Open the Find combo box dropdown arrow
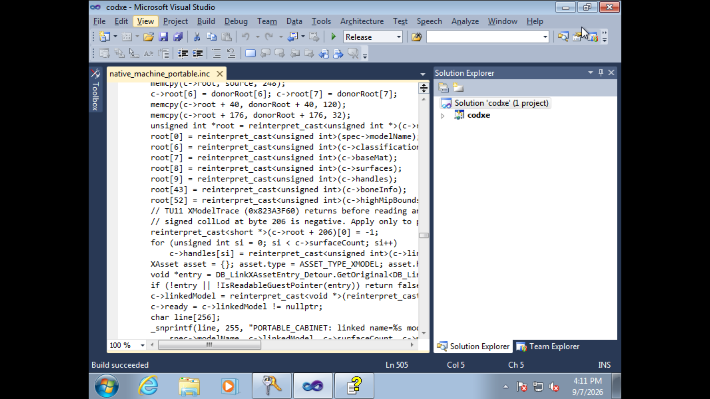The height and width of the screenshot is (399, 710). point(545,37)
